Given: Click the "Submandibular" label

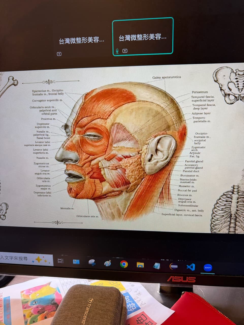Looking at the screenshot, I should pos(188,205).
